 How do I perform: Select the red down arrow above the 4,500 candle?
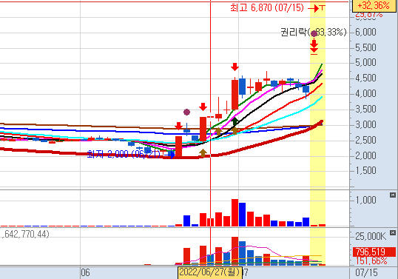click(235, 67)
